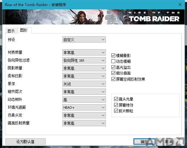Screen dimensions: 187x148
Task: Open the 阴影质量 dropdown
Action: click(x=84, y=68)
